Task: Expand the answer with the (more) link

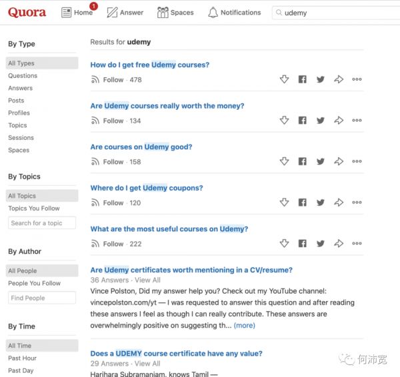Action: [244, 326]
